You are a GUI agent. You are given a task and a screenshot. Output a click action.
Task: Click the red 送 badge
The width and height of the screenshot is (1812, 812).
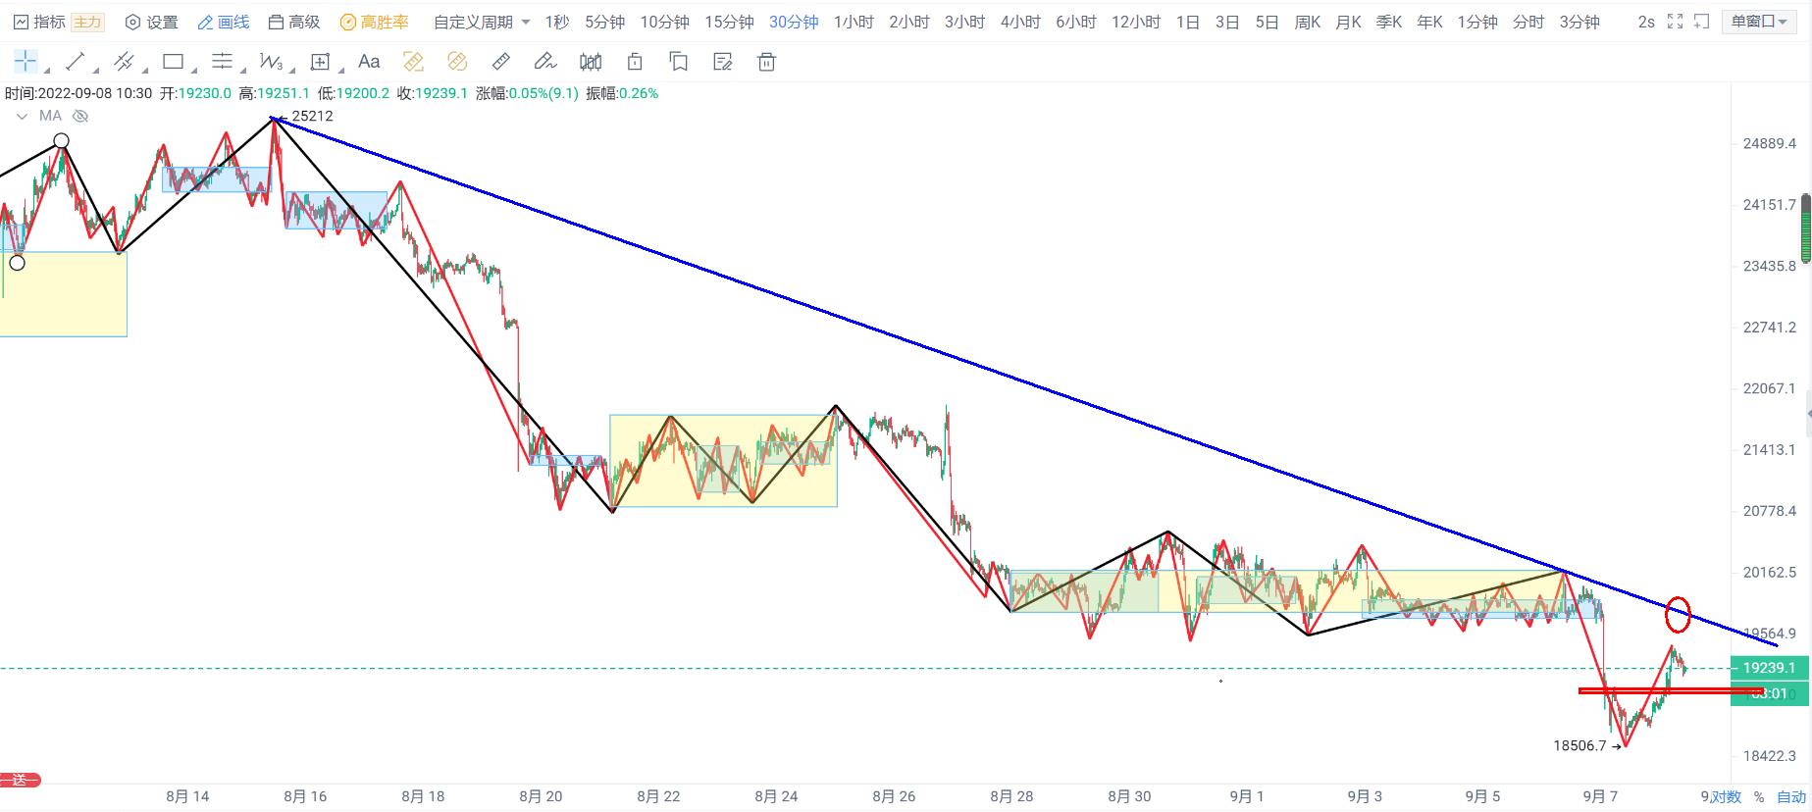[20, 781]
